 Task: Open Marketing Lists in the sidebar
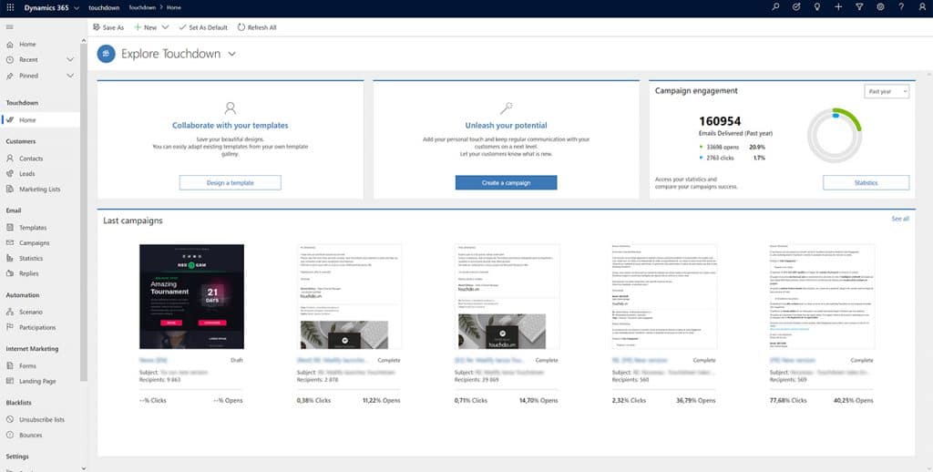(x=39, y=190)
